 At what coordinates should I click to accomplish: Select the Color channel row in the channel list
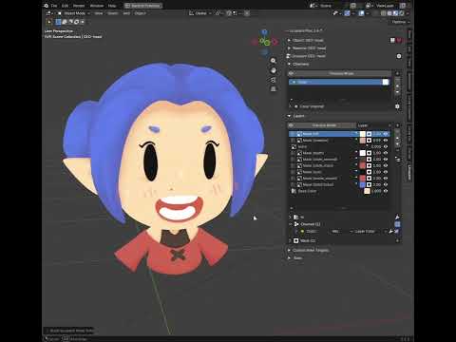point(339,82)
